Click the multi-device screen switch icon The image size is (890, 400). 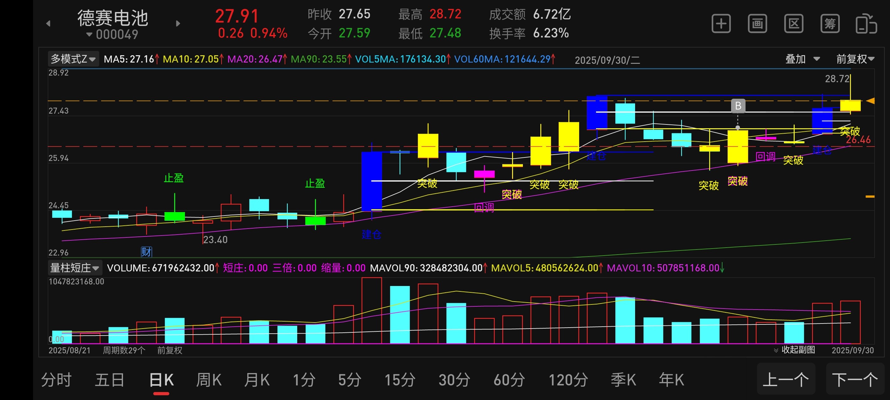pos(866,24)
